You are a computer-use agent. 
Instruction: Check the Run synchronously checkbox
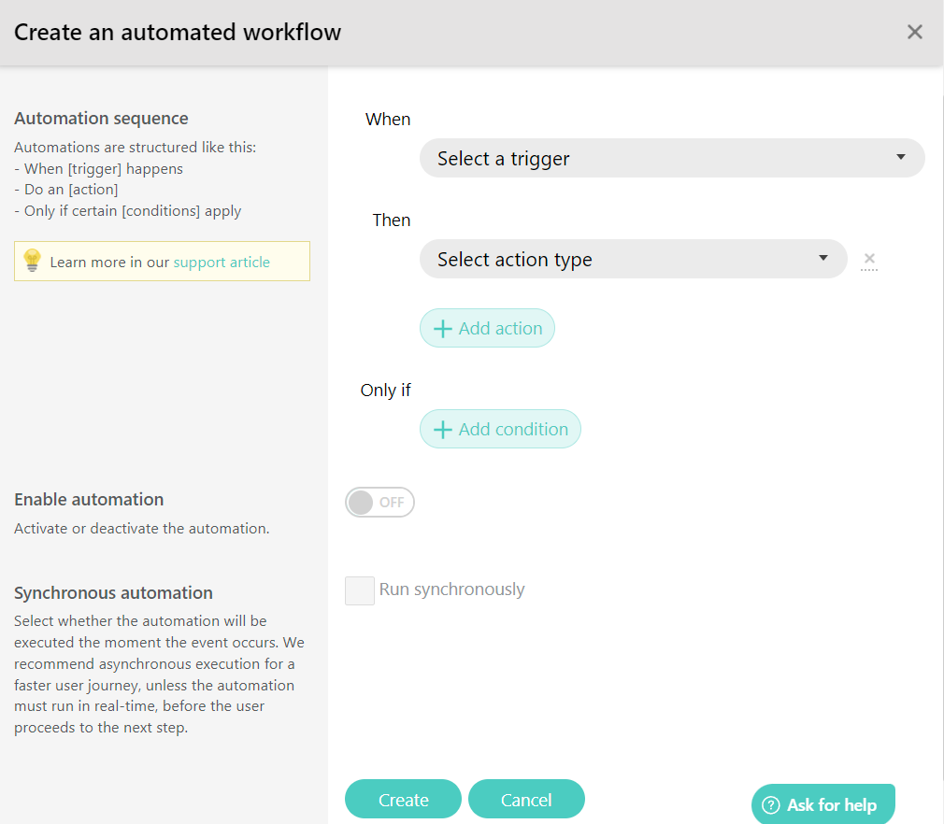pyautogui.click(x=360, y=590)
